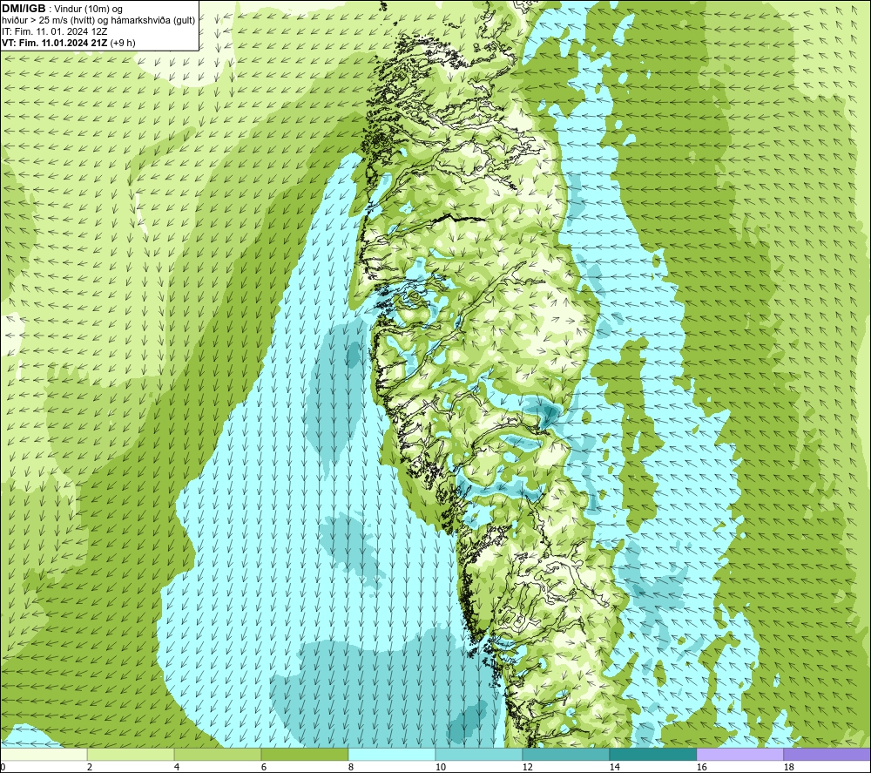This screenshot has width=871, height=773.
Task: Click the legend scale label '18'
Action: [789, 767]
